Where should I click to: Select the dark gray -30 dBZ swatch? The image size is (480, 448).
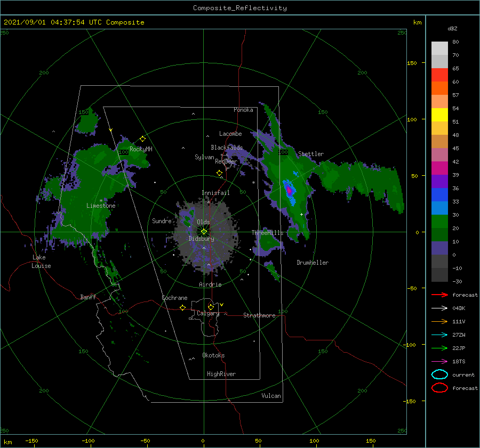439,275
